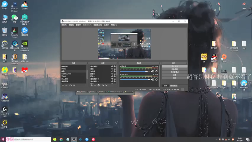
Task: Click Start Recording button
Action: coord(175,69)
